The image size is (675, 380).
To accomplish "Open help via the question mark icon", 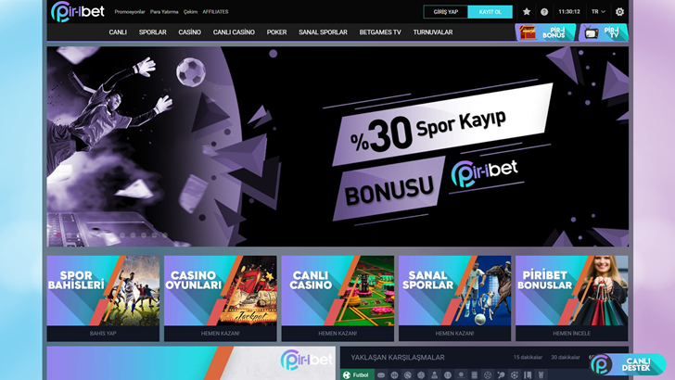I will point(544,12).
